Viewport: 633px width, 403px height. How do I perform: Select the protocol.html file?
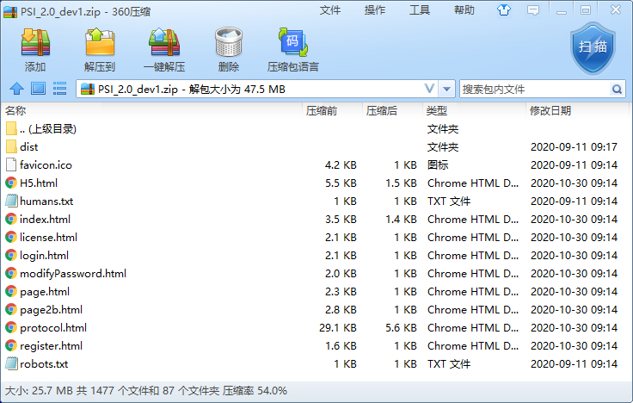[x=53, y=327]
